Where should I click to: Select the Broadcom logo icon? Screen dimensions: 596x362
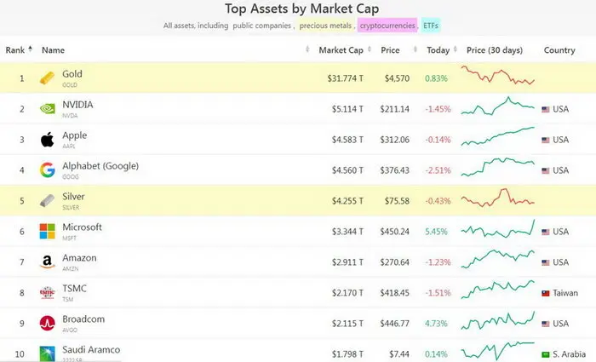coord(47,323)
